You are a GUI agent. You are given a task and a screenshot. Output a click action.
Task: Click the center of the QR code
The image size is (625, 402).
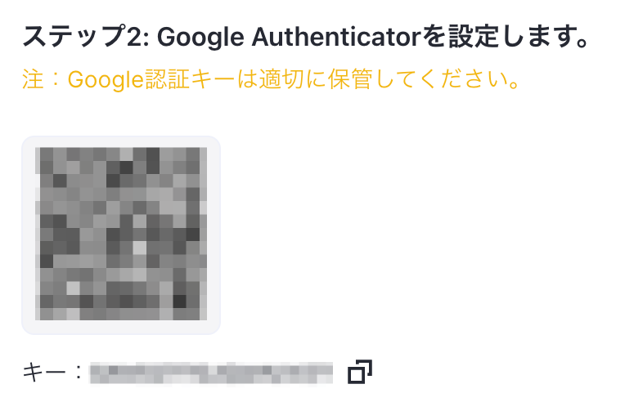[x=121, y=234]
